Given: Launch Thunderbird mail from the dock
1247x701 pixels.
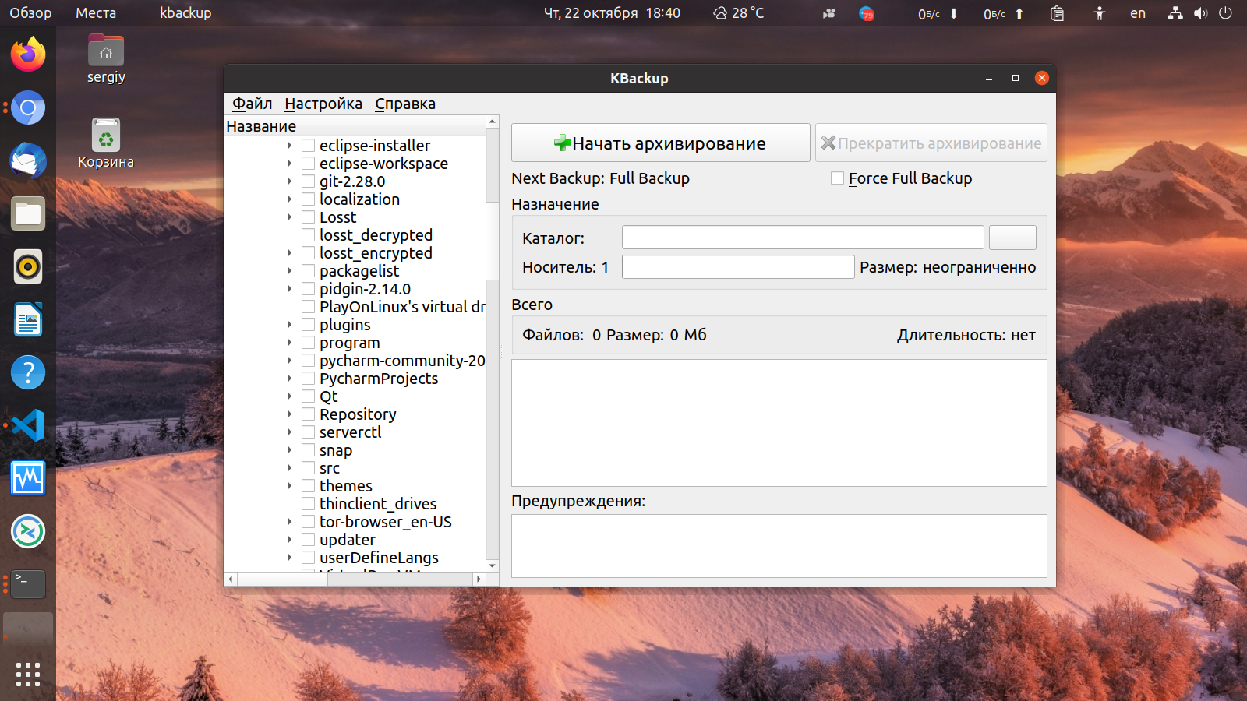Looking at the screenshot, I should 28,160.
